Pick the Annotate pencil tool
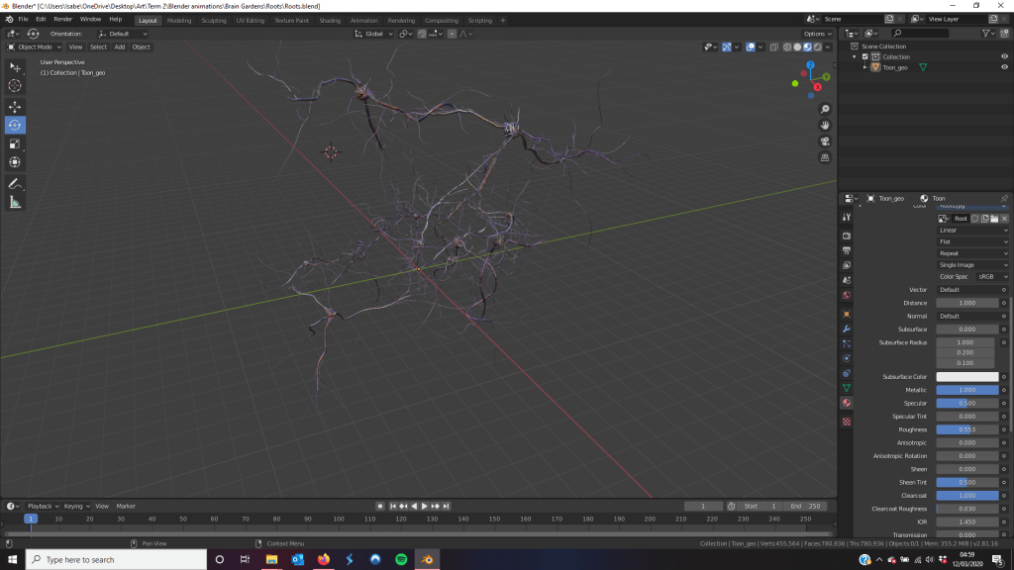This screenshot has height=570, width=1014. pyautogui.click(x=15, y=184)
